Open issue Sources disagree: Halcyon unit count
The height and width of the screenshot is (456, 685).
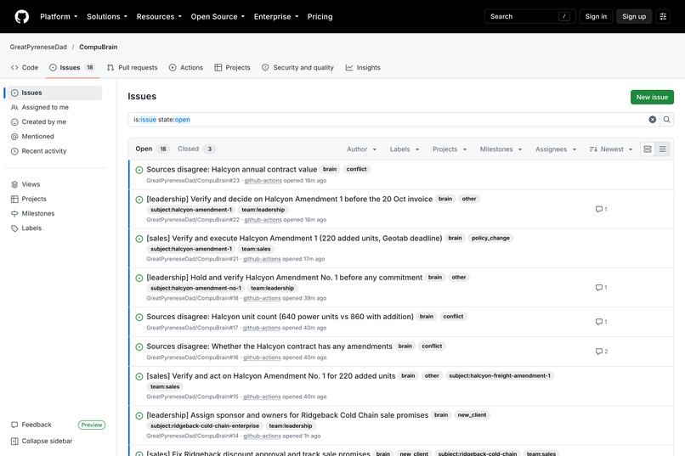tap(280, 317)
